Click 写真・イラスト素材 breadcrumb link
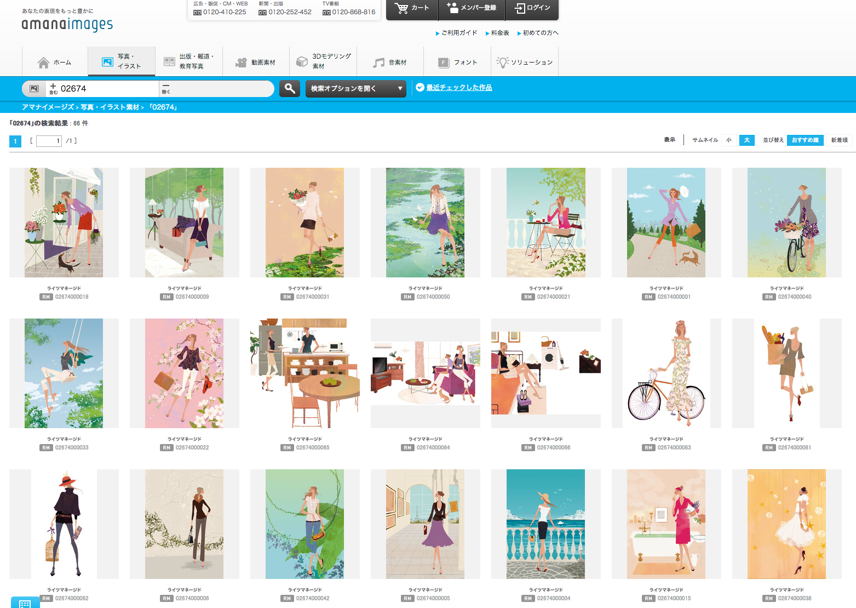The image size is (856, 608). point(110,107)
